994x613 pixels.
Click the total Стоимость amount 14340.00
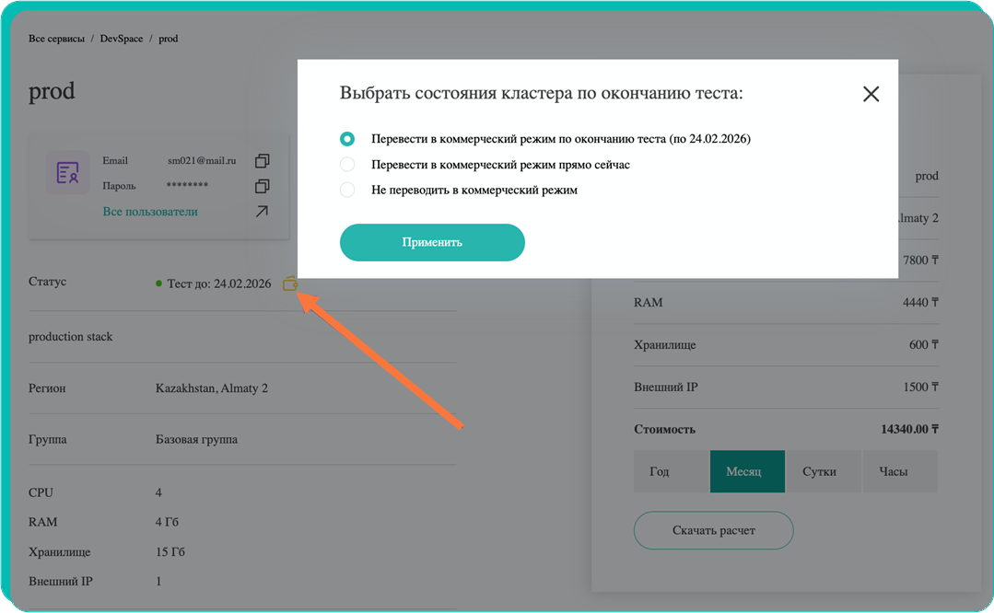coord(909,429)
